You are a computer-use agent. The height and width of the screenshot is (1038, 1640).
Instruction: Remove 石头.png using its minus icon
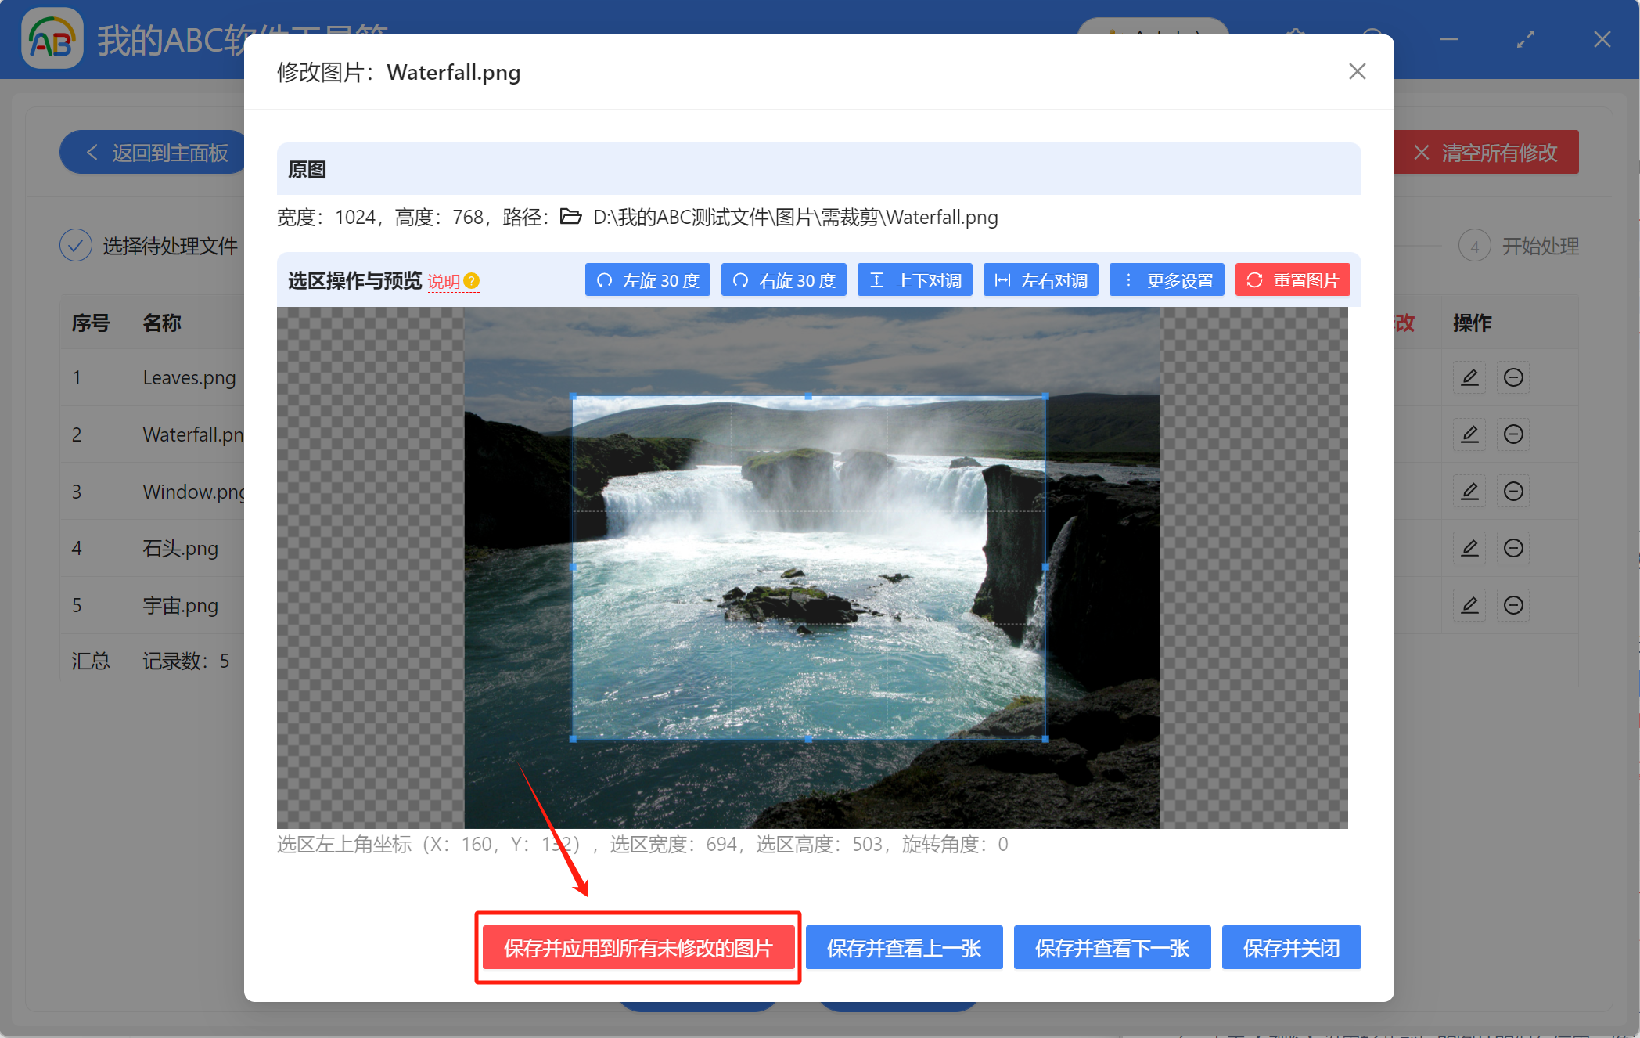click(1513, 548)
